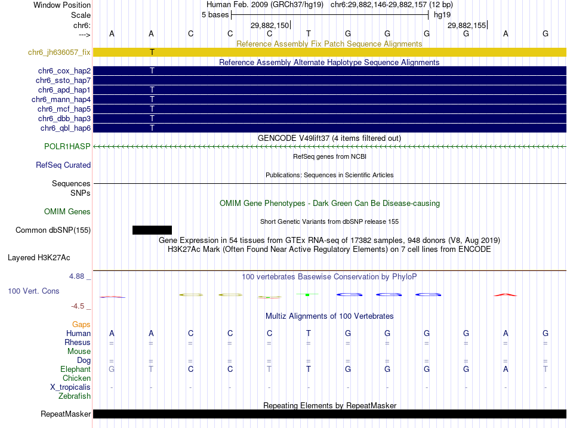Click the X_tropicalis species label
This screenshot has width=567, height=428.
coord(70,387)
